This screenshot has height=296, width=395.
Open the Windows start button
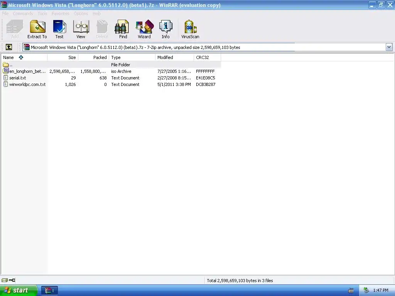[x=19, y=290]
